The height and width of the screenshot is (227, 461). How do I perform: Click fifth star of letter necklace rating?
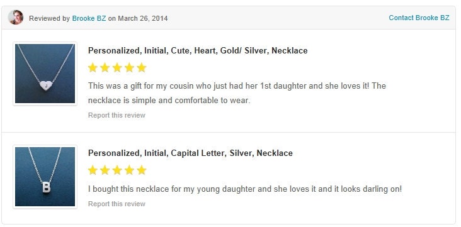point(142,170)
